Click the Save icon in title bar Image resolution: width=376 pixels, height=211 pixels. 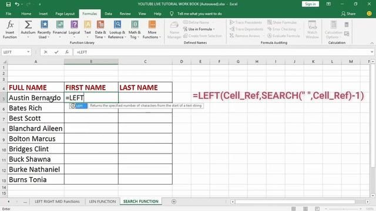pos(8,4)
